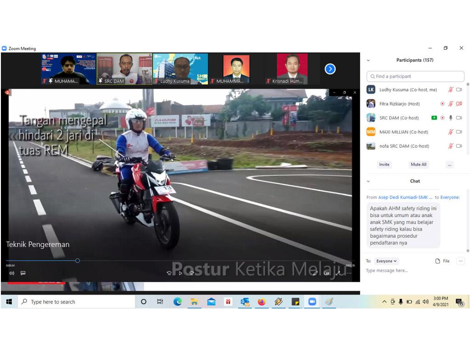470x353 pixels.
Task: Toggle MAXI MILLIAN's video camera
Action: point(459,132)
